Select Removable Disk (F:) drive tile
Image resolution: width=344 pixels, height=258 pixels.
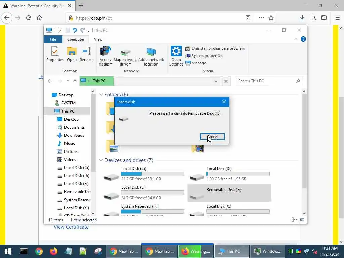229,193
